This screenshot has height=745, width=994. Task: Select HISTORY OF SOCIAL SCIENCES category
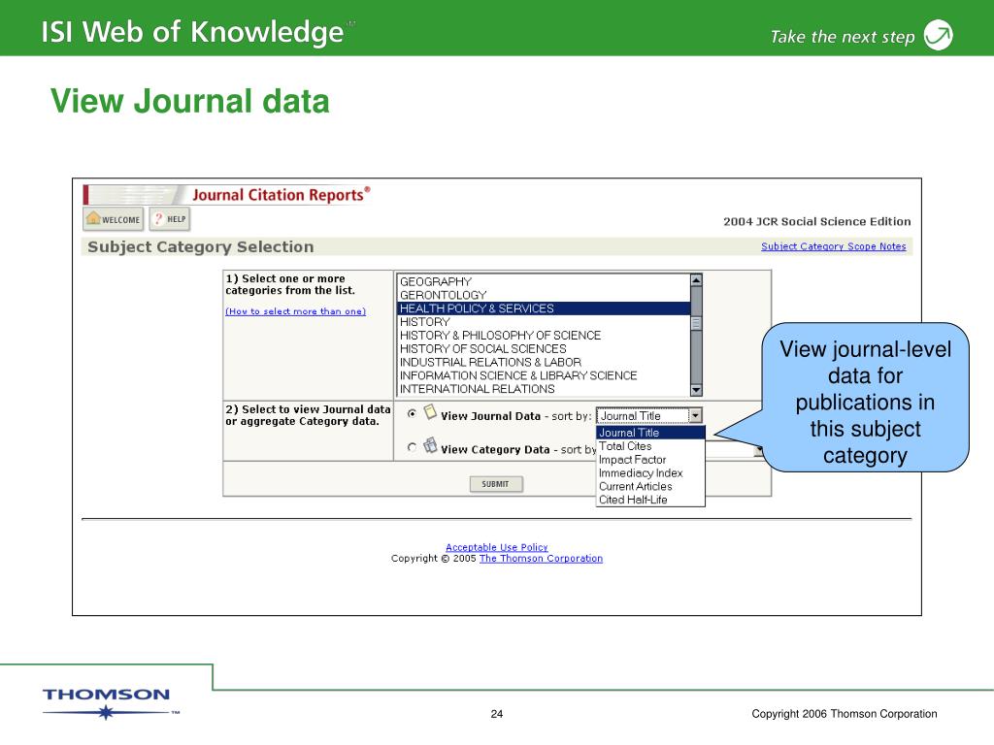pyautogui.click(x=544, y=349)
